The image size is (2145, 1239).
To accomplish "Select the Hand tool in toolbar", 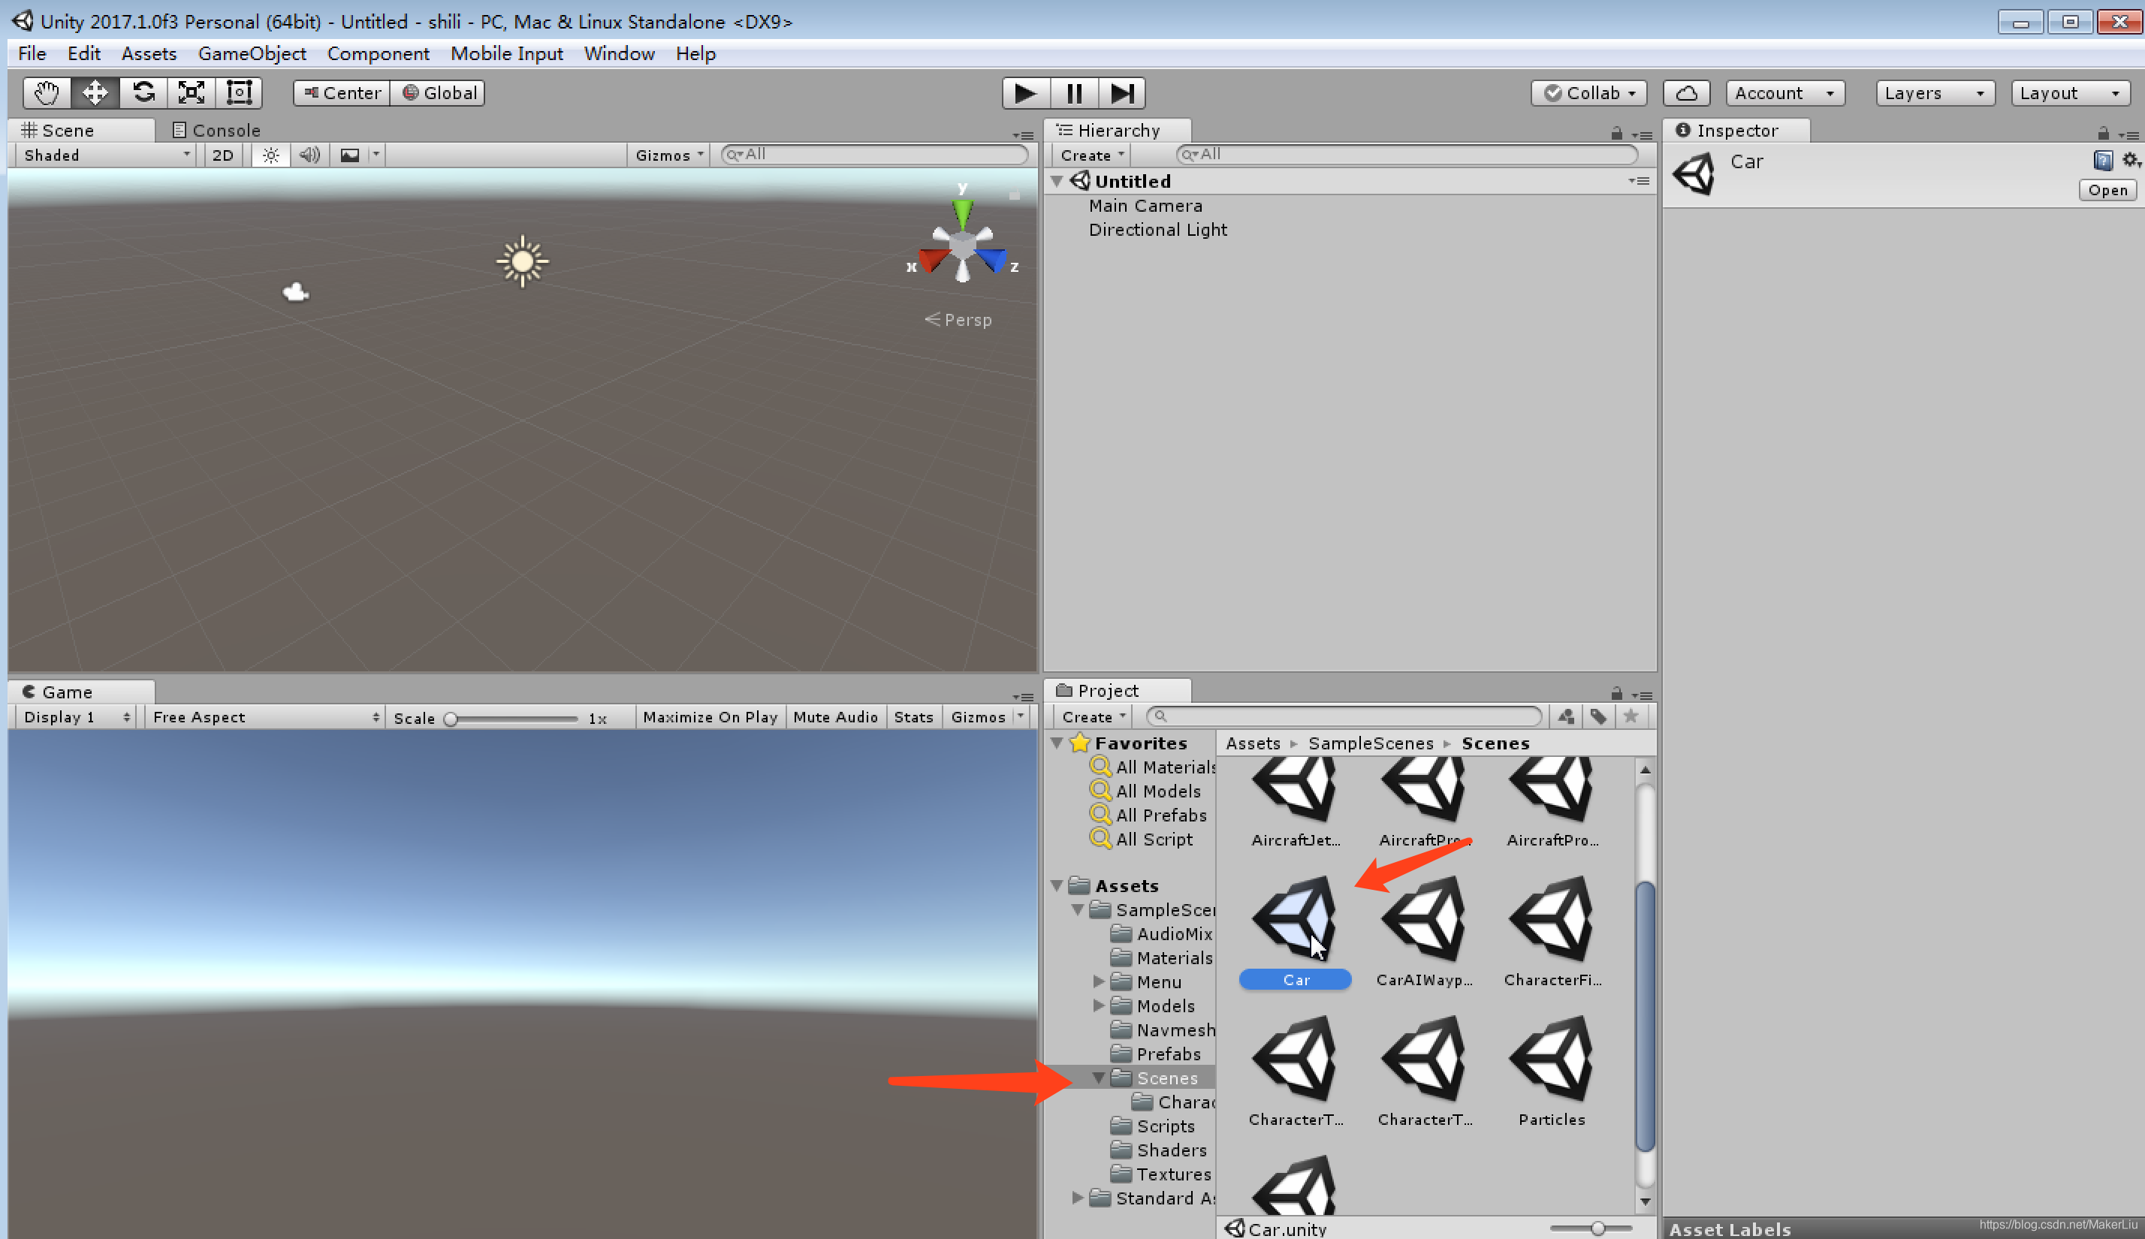I will [47, 93].
